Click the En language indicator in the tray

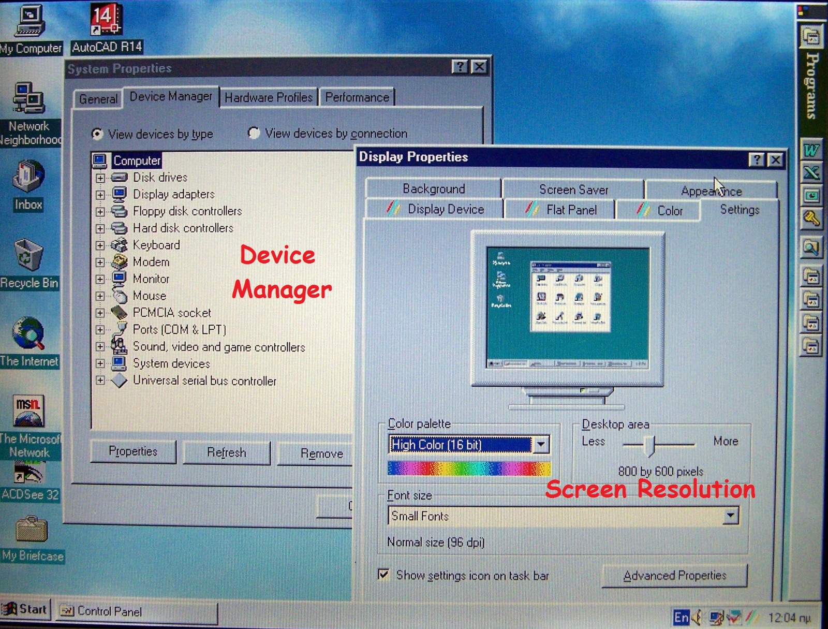click(681, 617)
